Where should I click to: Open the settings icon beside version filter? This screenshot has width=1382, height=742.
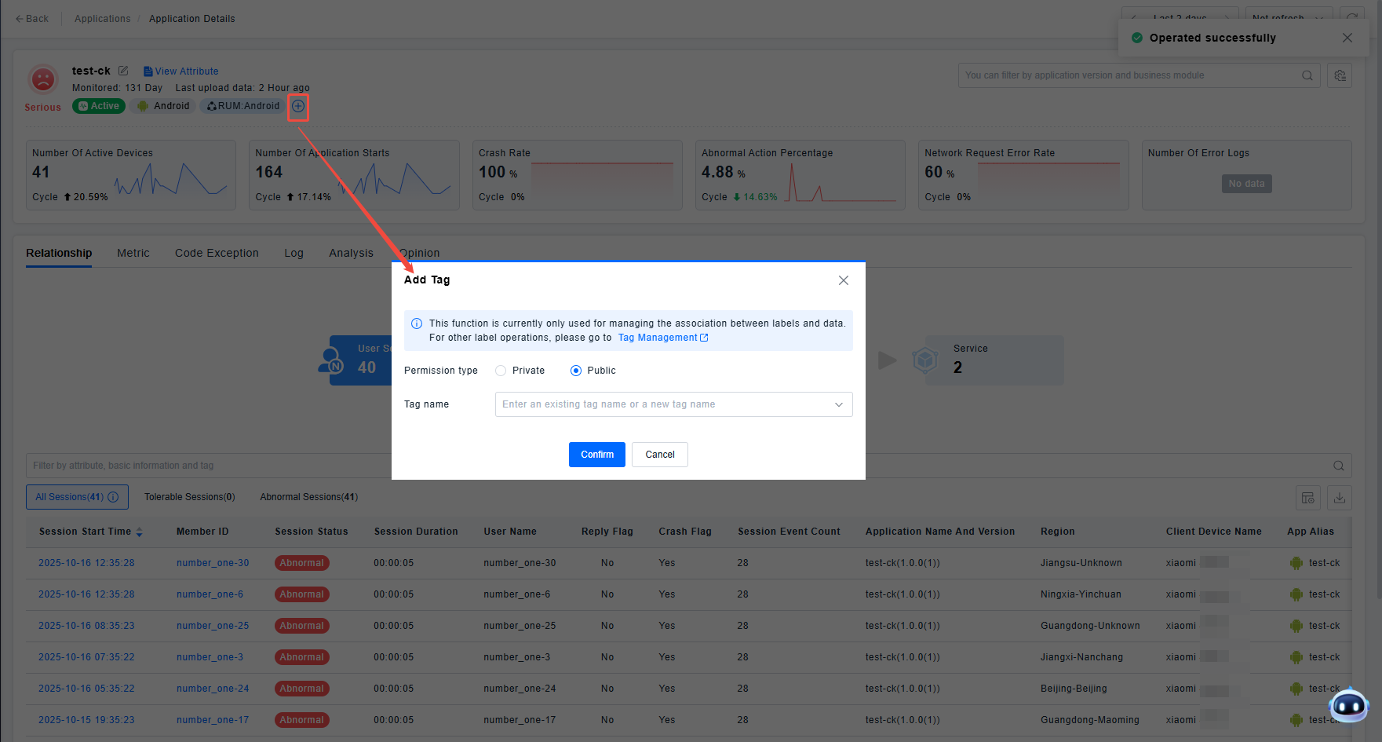point(1340,75)
